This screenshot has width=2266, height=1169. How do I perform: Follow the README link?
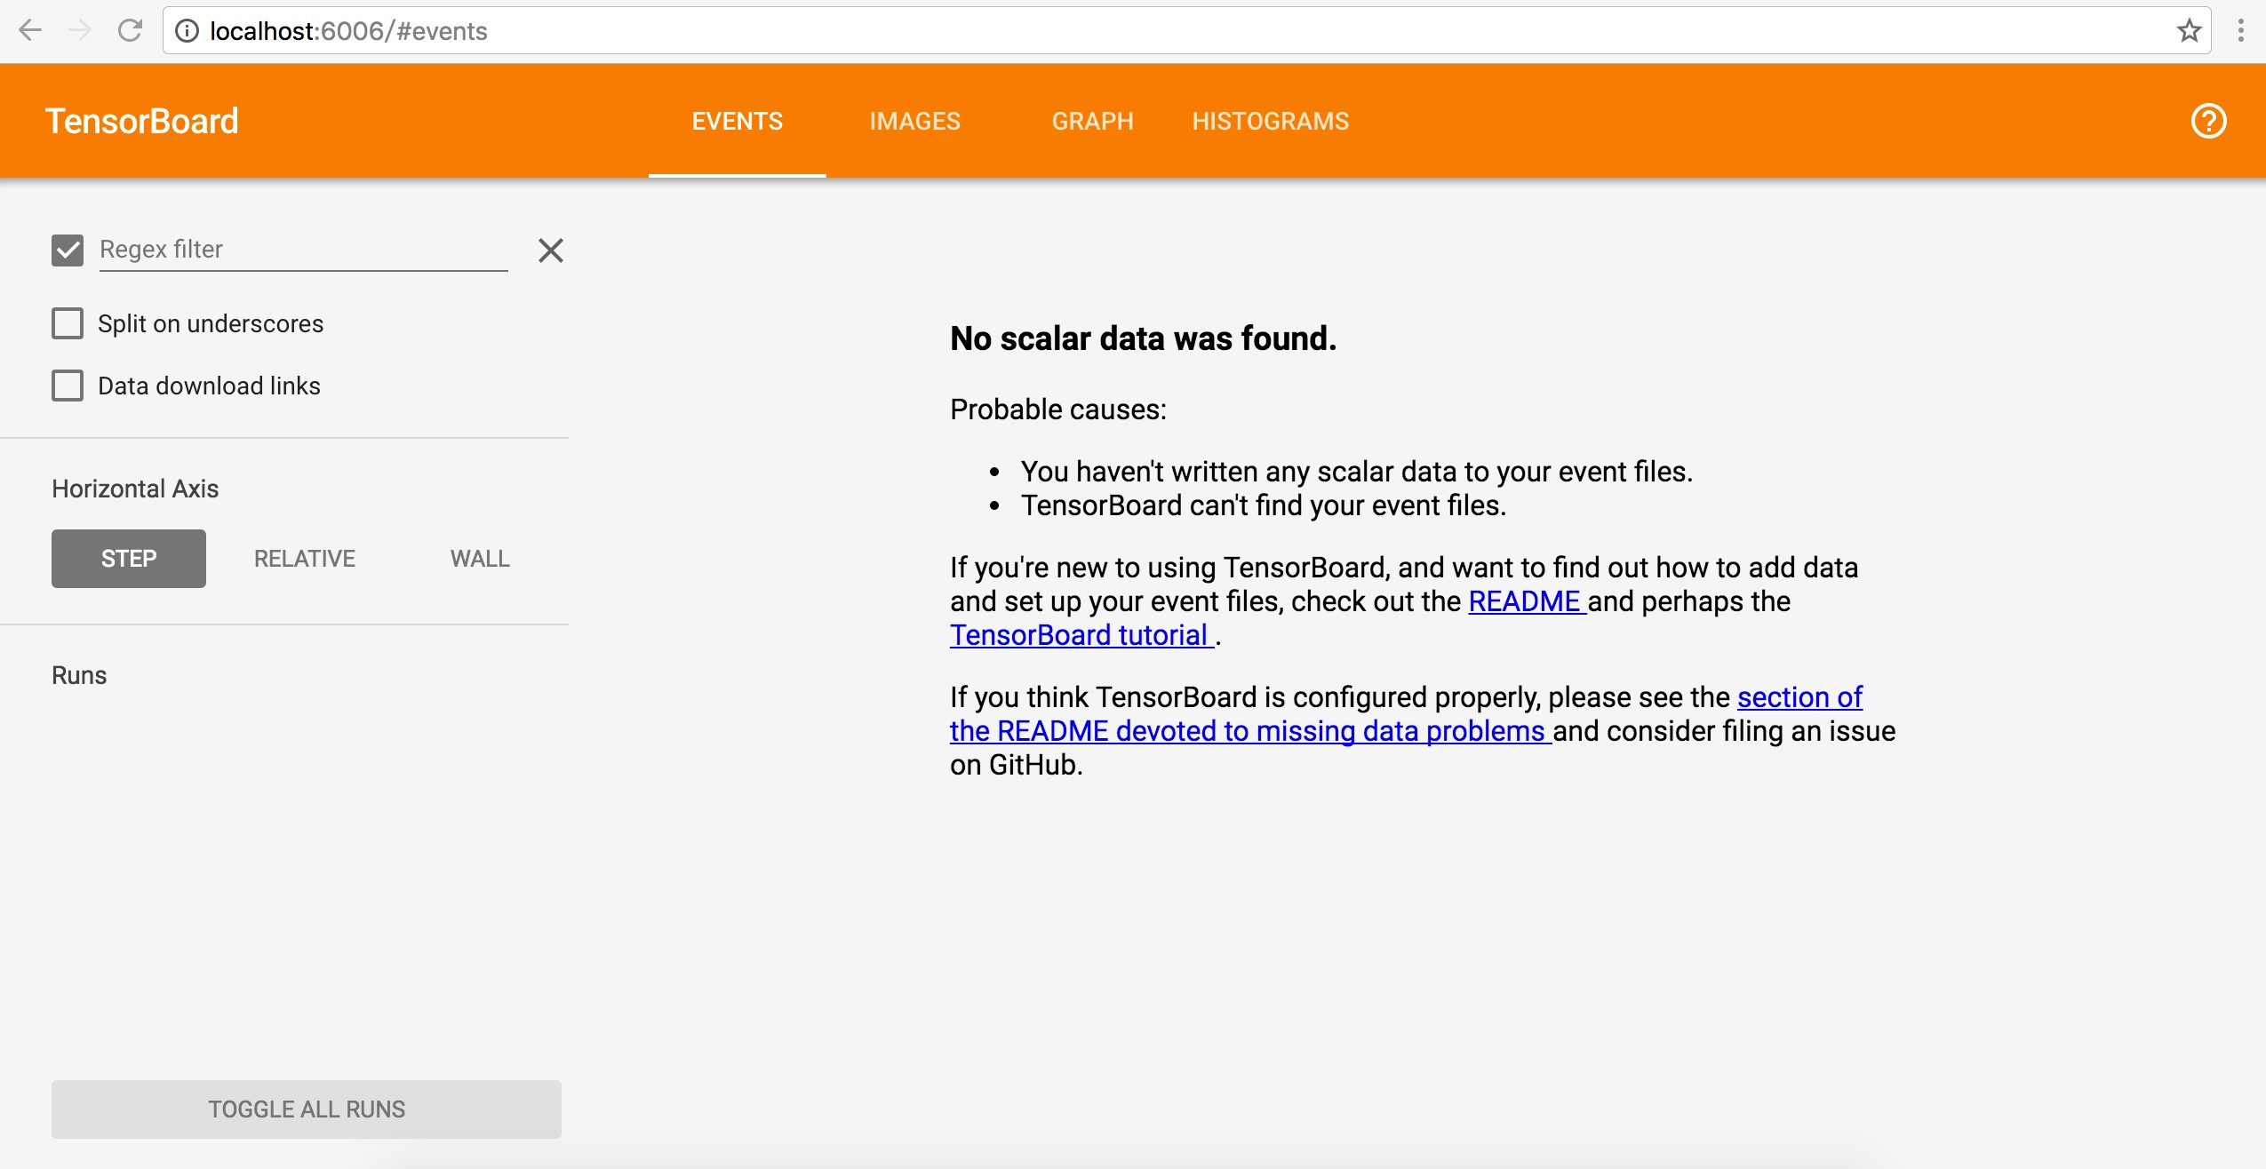[1524, 601]
